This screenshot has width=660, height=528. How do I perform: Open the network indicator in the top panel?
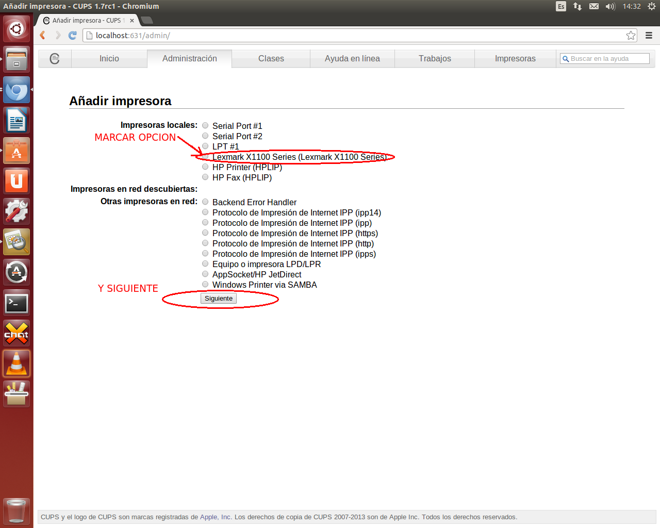pos(577,6)
